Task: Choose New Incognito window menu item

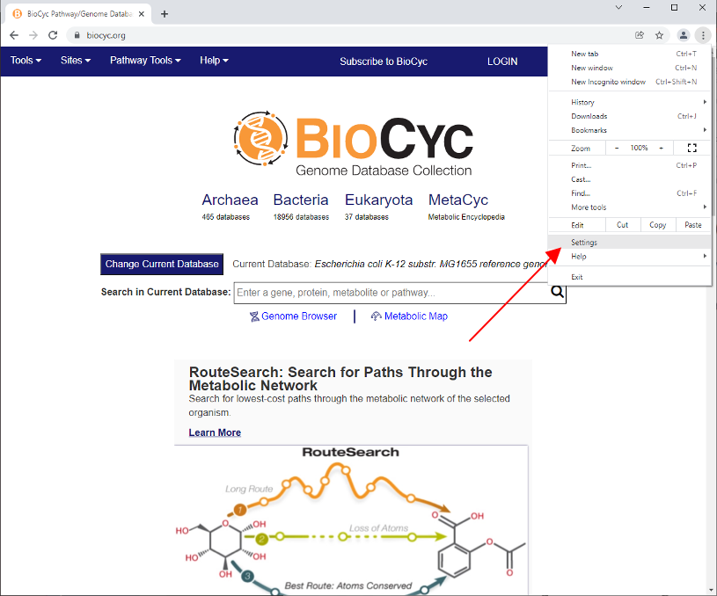Action: click(608, 82)
